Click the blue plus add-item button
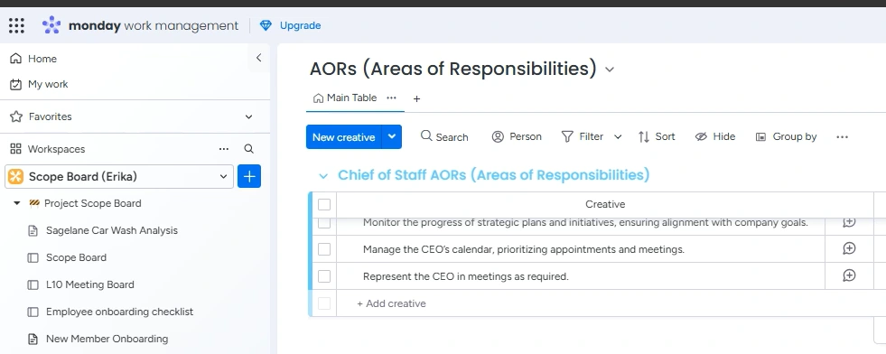This screenshot has width=886, height=354. point(249,177)
